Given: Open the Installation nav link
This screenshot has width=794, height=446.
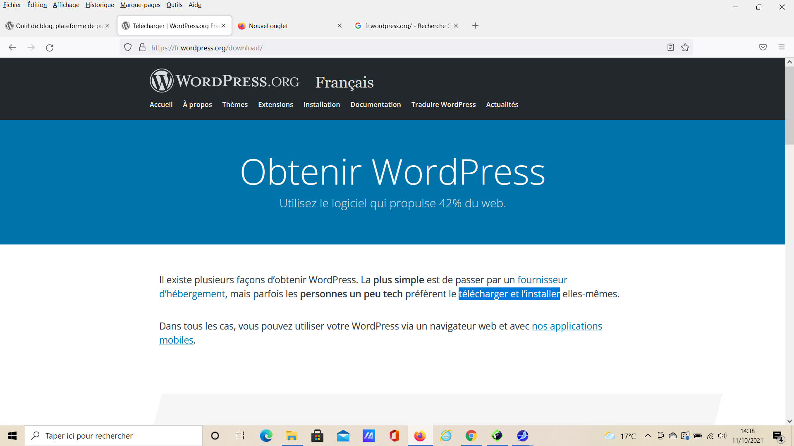Looking at the screenshot, I should point(322,104).
